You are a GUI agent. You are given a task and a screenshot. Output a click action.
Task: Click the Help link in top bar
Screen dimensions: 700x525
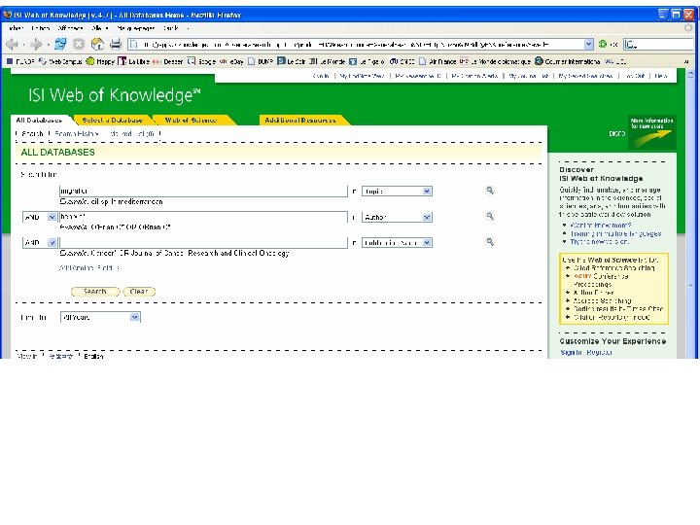click(661, 76)
